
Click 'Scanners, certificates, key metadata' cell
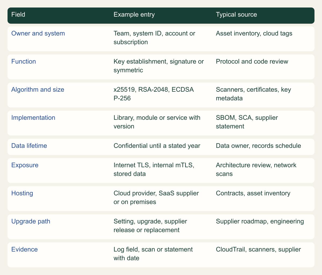coord(263,95)
